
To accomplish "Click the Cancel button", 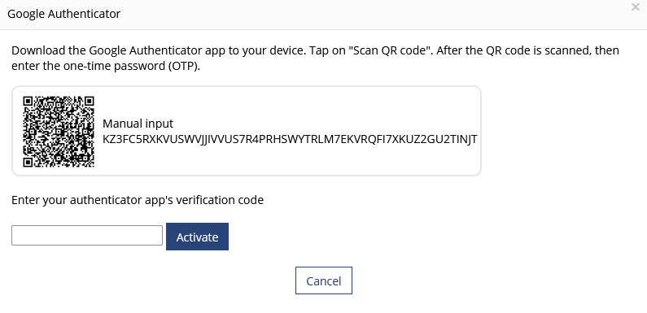I will (x=324, y=280).
